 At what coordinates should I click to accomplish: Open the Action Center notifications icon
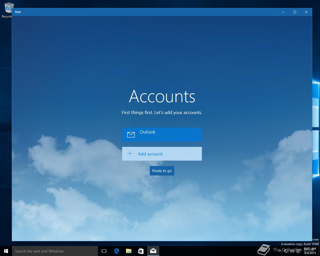[298, 251]
